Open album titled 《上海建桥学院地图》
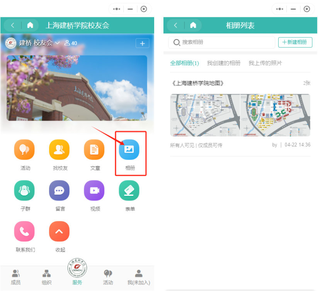The width and height of the screenshot is (318, 291). point(198,83)
